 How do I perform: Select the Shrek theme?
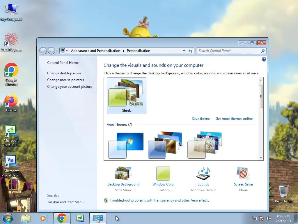pyautogui.click(x=127, y=96)
